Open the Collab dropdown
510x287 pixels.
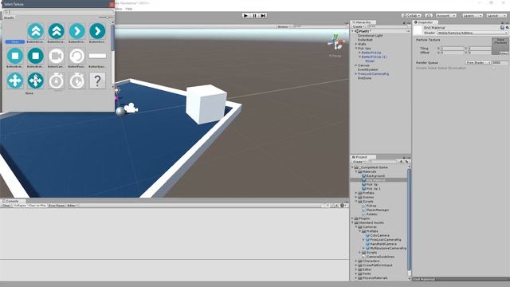[x=411, y=16]
